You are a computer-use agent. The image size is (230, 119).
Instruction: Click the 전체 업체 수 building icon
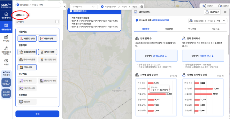pyautogui.click(x=137, y=38)
